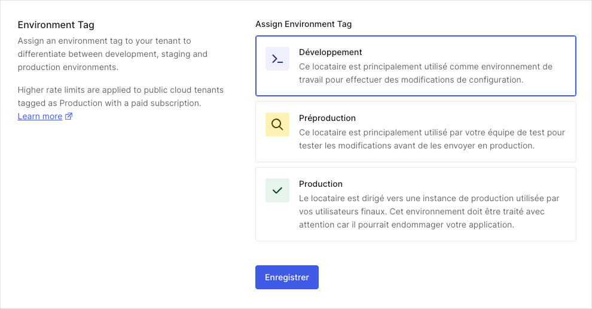
Task: Select the Développement environment option card
Action: [x=416, y=66]
